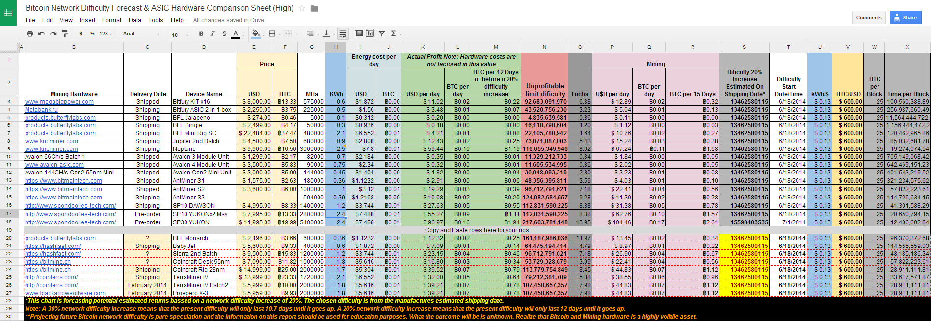Select the '92,683,091,970' cell

tap(544, 102)
